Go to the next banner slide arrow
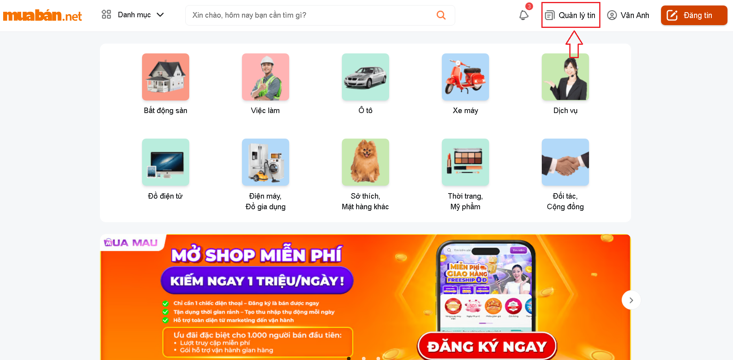The height and width of the screenshot is (360, 733). (631, 300)
